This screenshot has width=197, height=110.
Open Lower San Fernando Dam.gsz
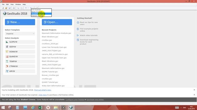pyautogui.click(x=54, y=47)
